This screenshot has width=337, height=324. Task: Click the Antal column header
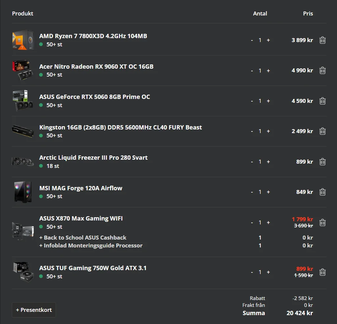(260, 13)
